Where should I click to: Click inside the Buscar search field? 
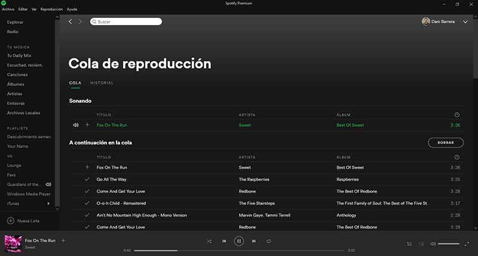126,21
